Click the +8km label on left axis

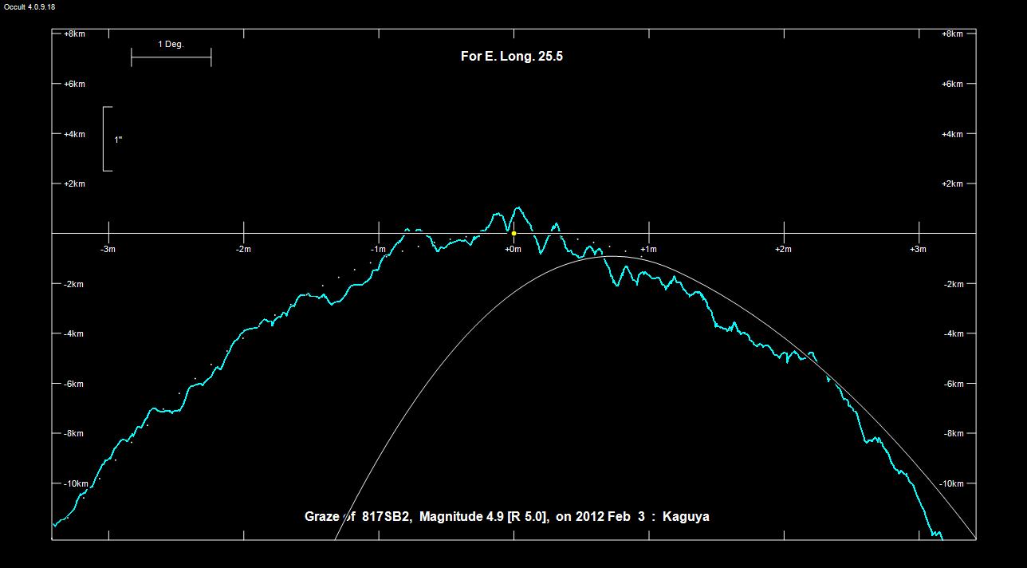[74, 34]
